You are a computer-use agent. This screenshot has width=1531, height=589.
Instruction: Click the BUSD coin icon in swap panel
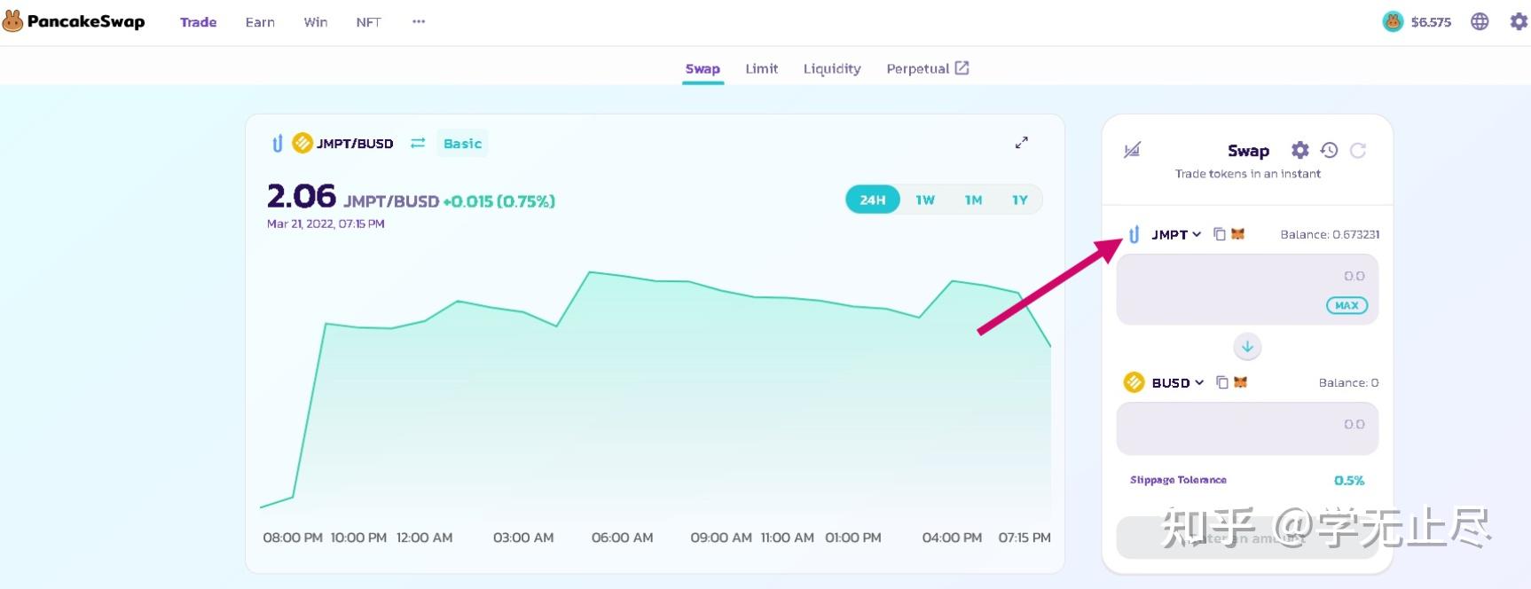[x=1134, y=382]
